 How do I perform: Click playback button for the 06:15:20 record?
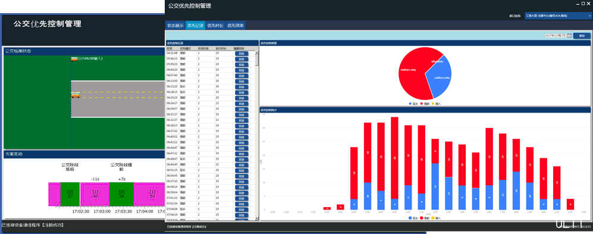(x=241, y=87)
